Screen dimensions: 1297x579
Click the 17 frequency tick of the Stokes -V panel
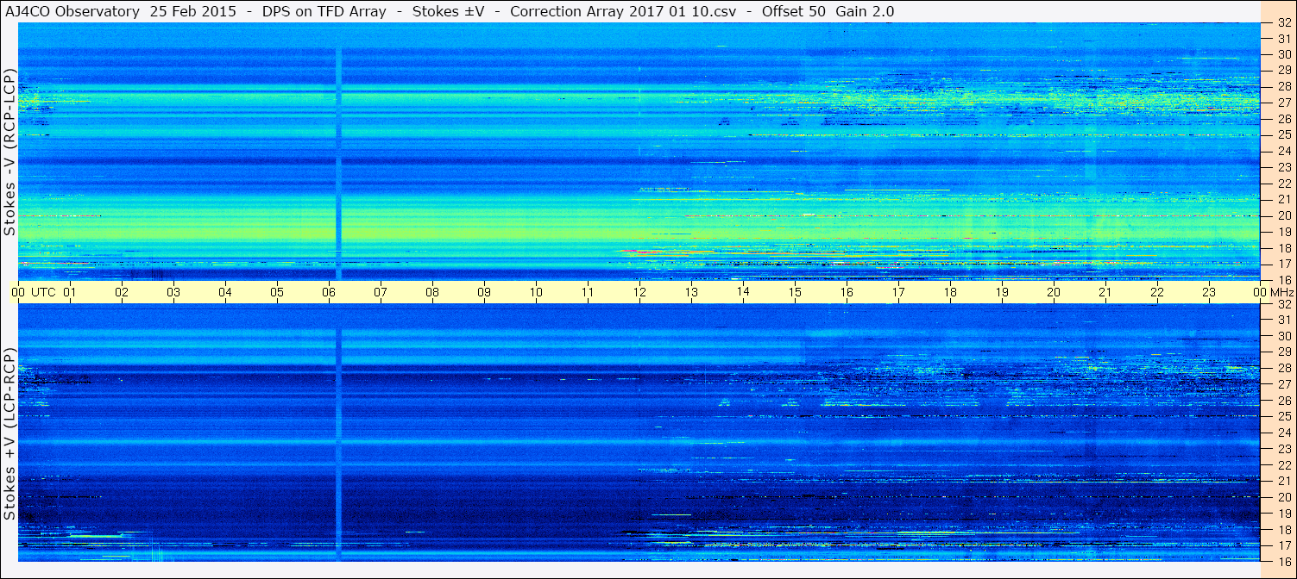pyautogui.click(x=1283, y=264)
